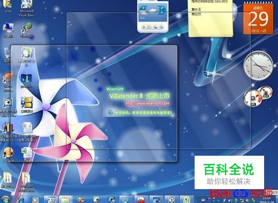Image resolution: width=278 pixels, height=203 pixels.
Task: Open the green chat-bubble desktop shortcut
Action: 27,56
